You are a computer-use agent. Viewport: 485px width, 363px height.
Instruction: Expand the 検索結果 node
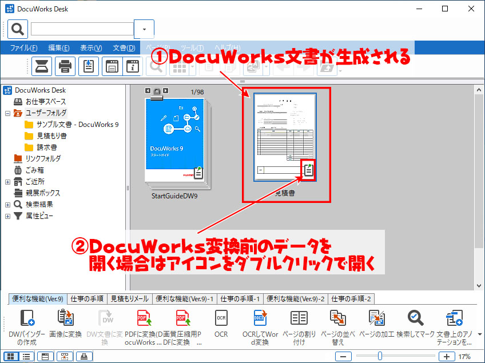point(8,205)
